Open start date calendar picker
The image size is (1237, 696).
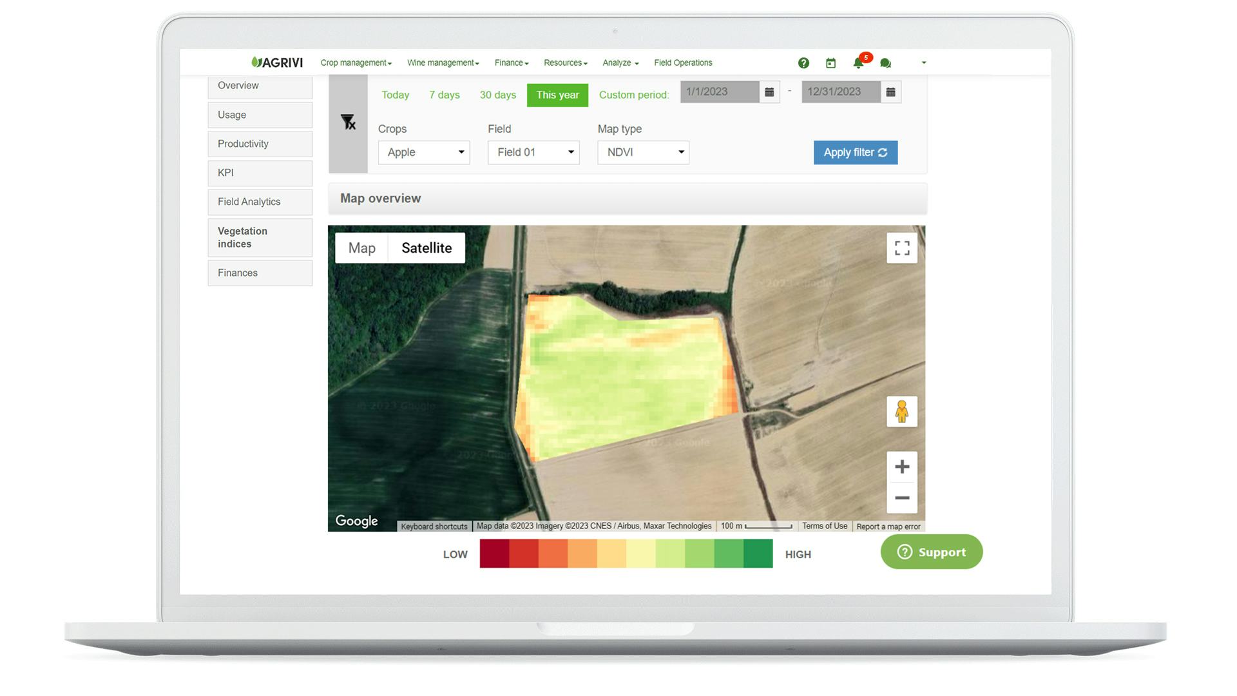(x=769, y=92)
